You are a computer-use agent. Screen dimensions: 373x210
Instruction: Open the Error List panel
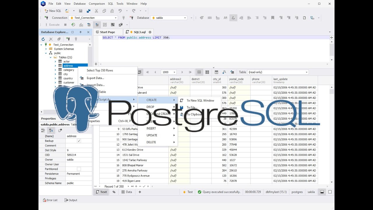(50, 200)
